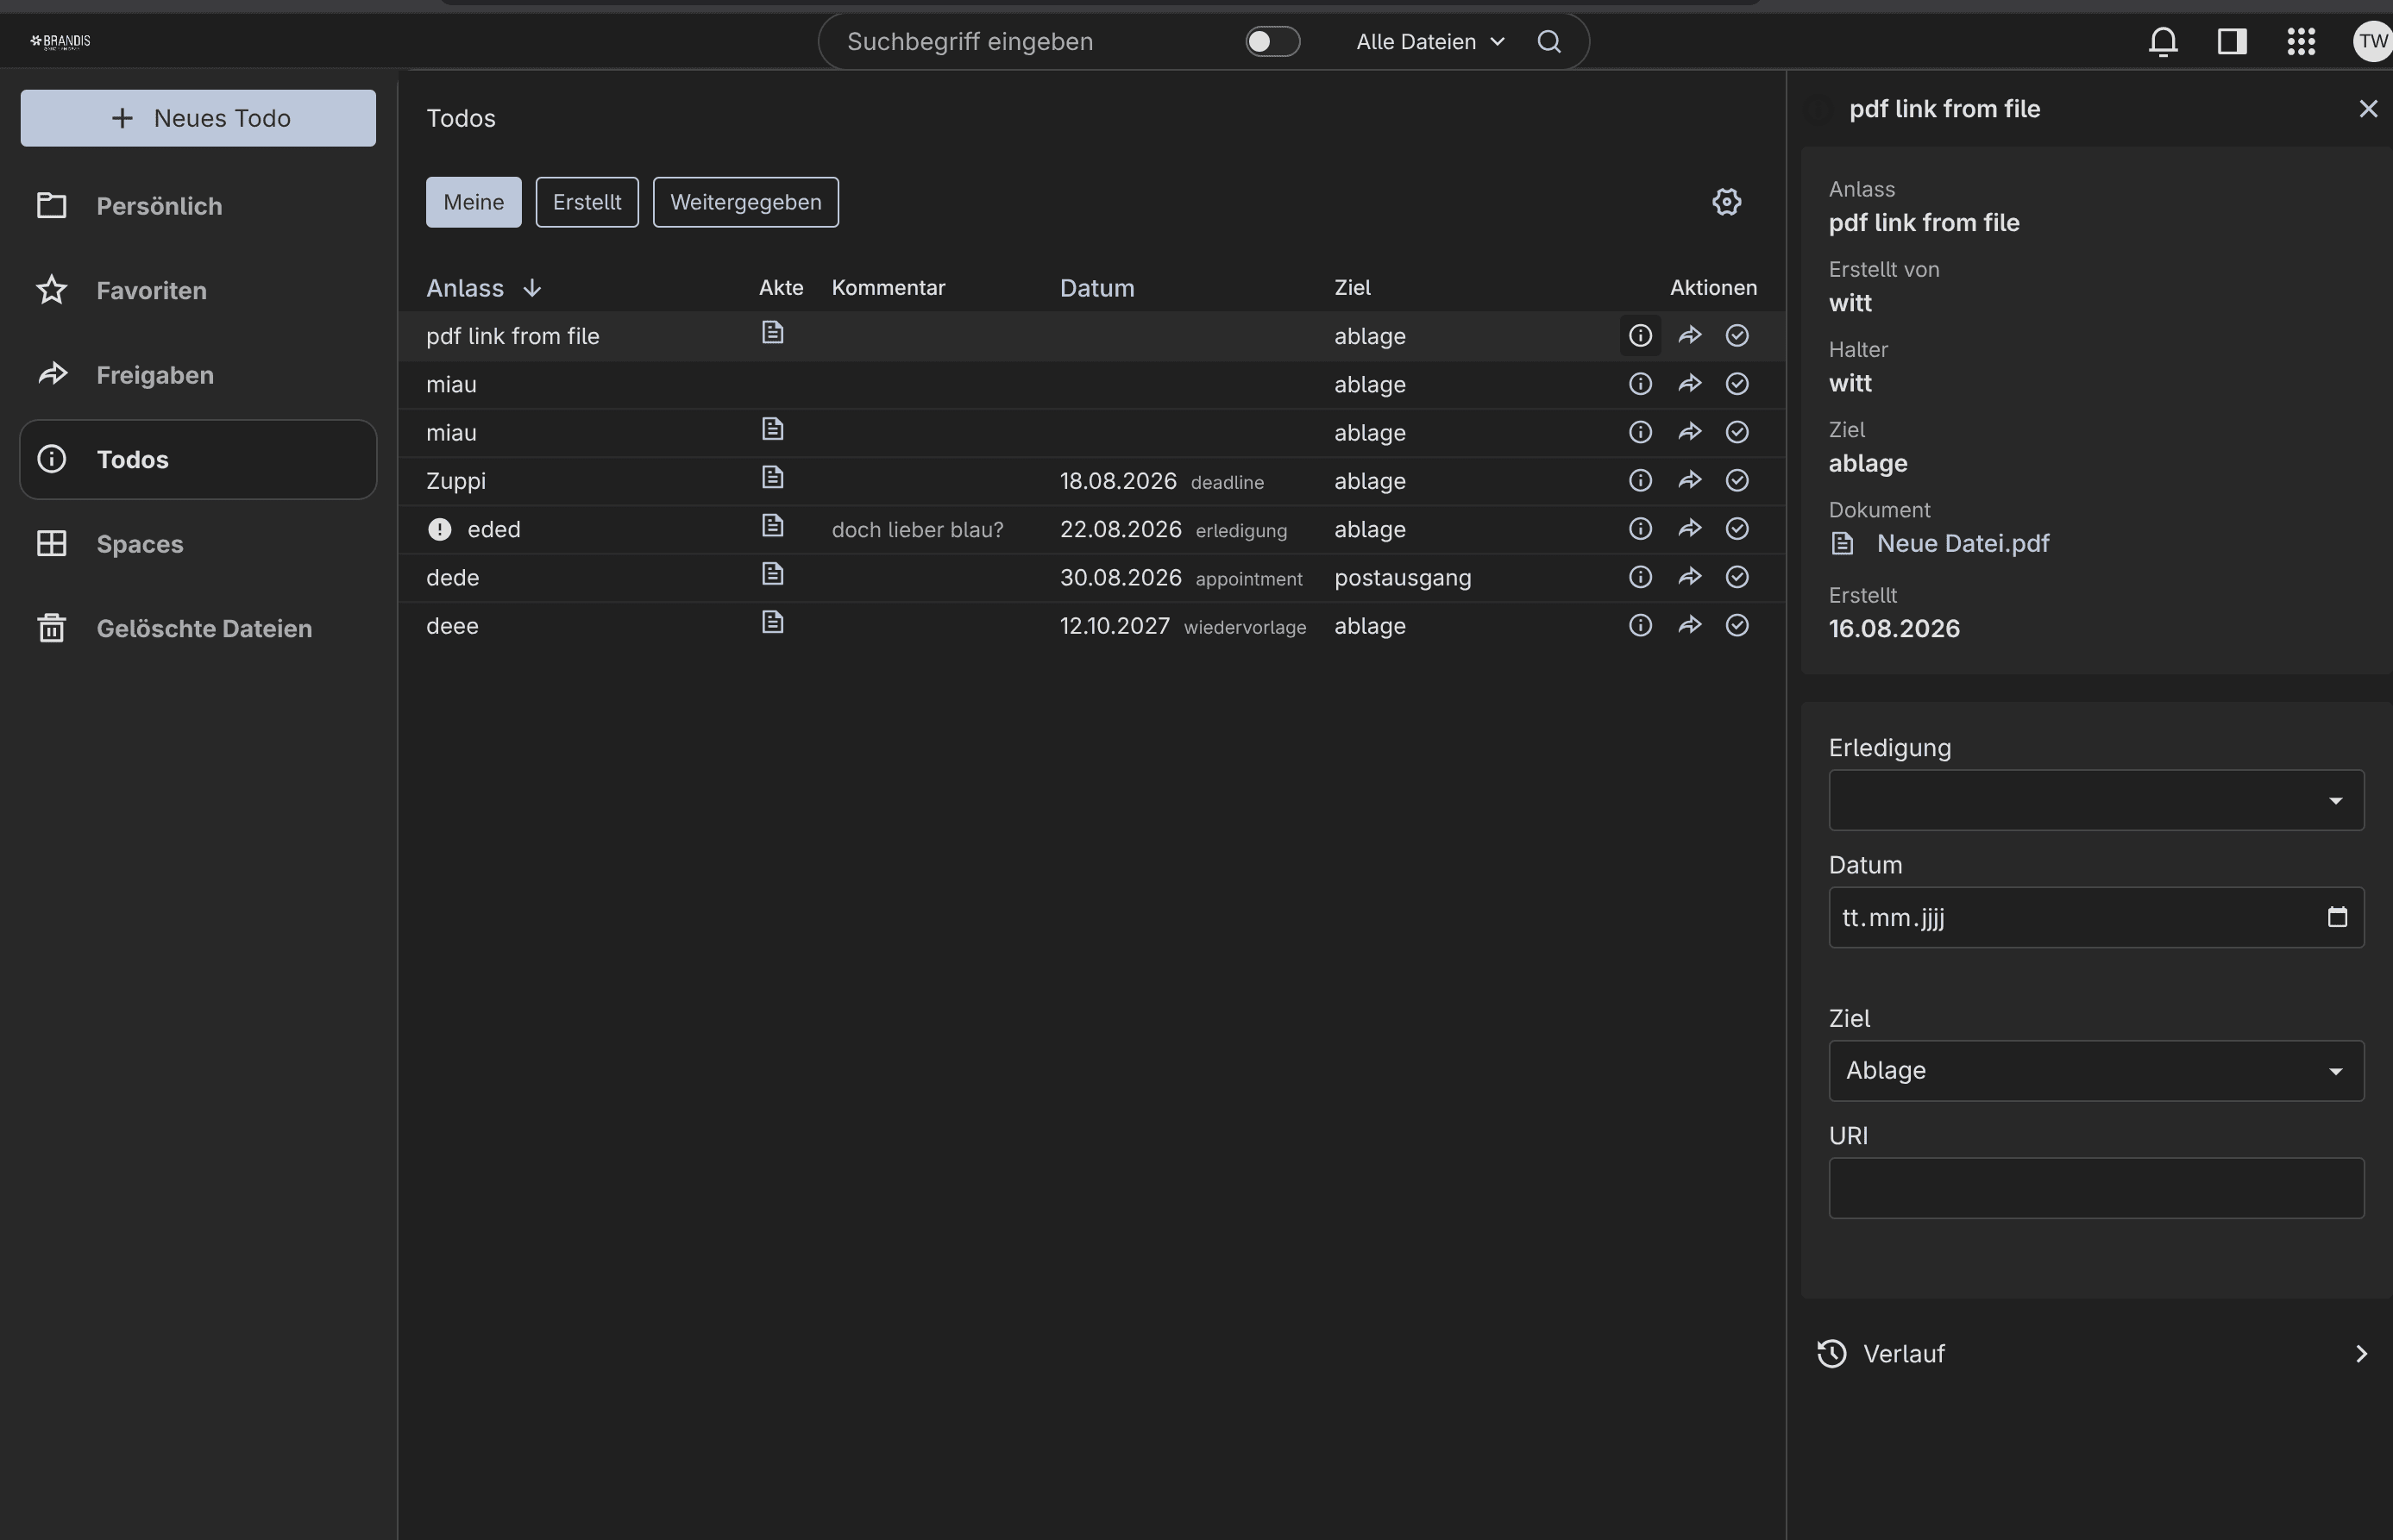Open the TW user avatar menu
This screenshot has width=2393, height=1540.
click(x=2372, y=41)
